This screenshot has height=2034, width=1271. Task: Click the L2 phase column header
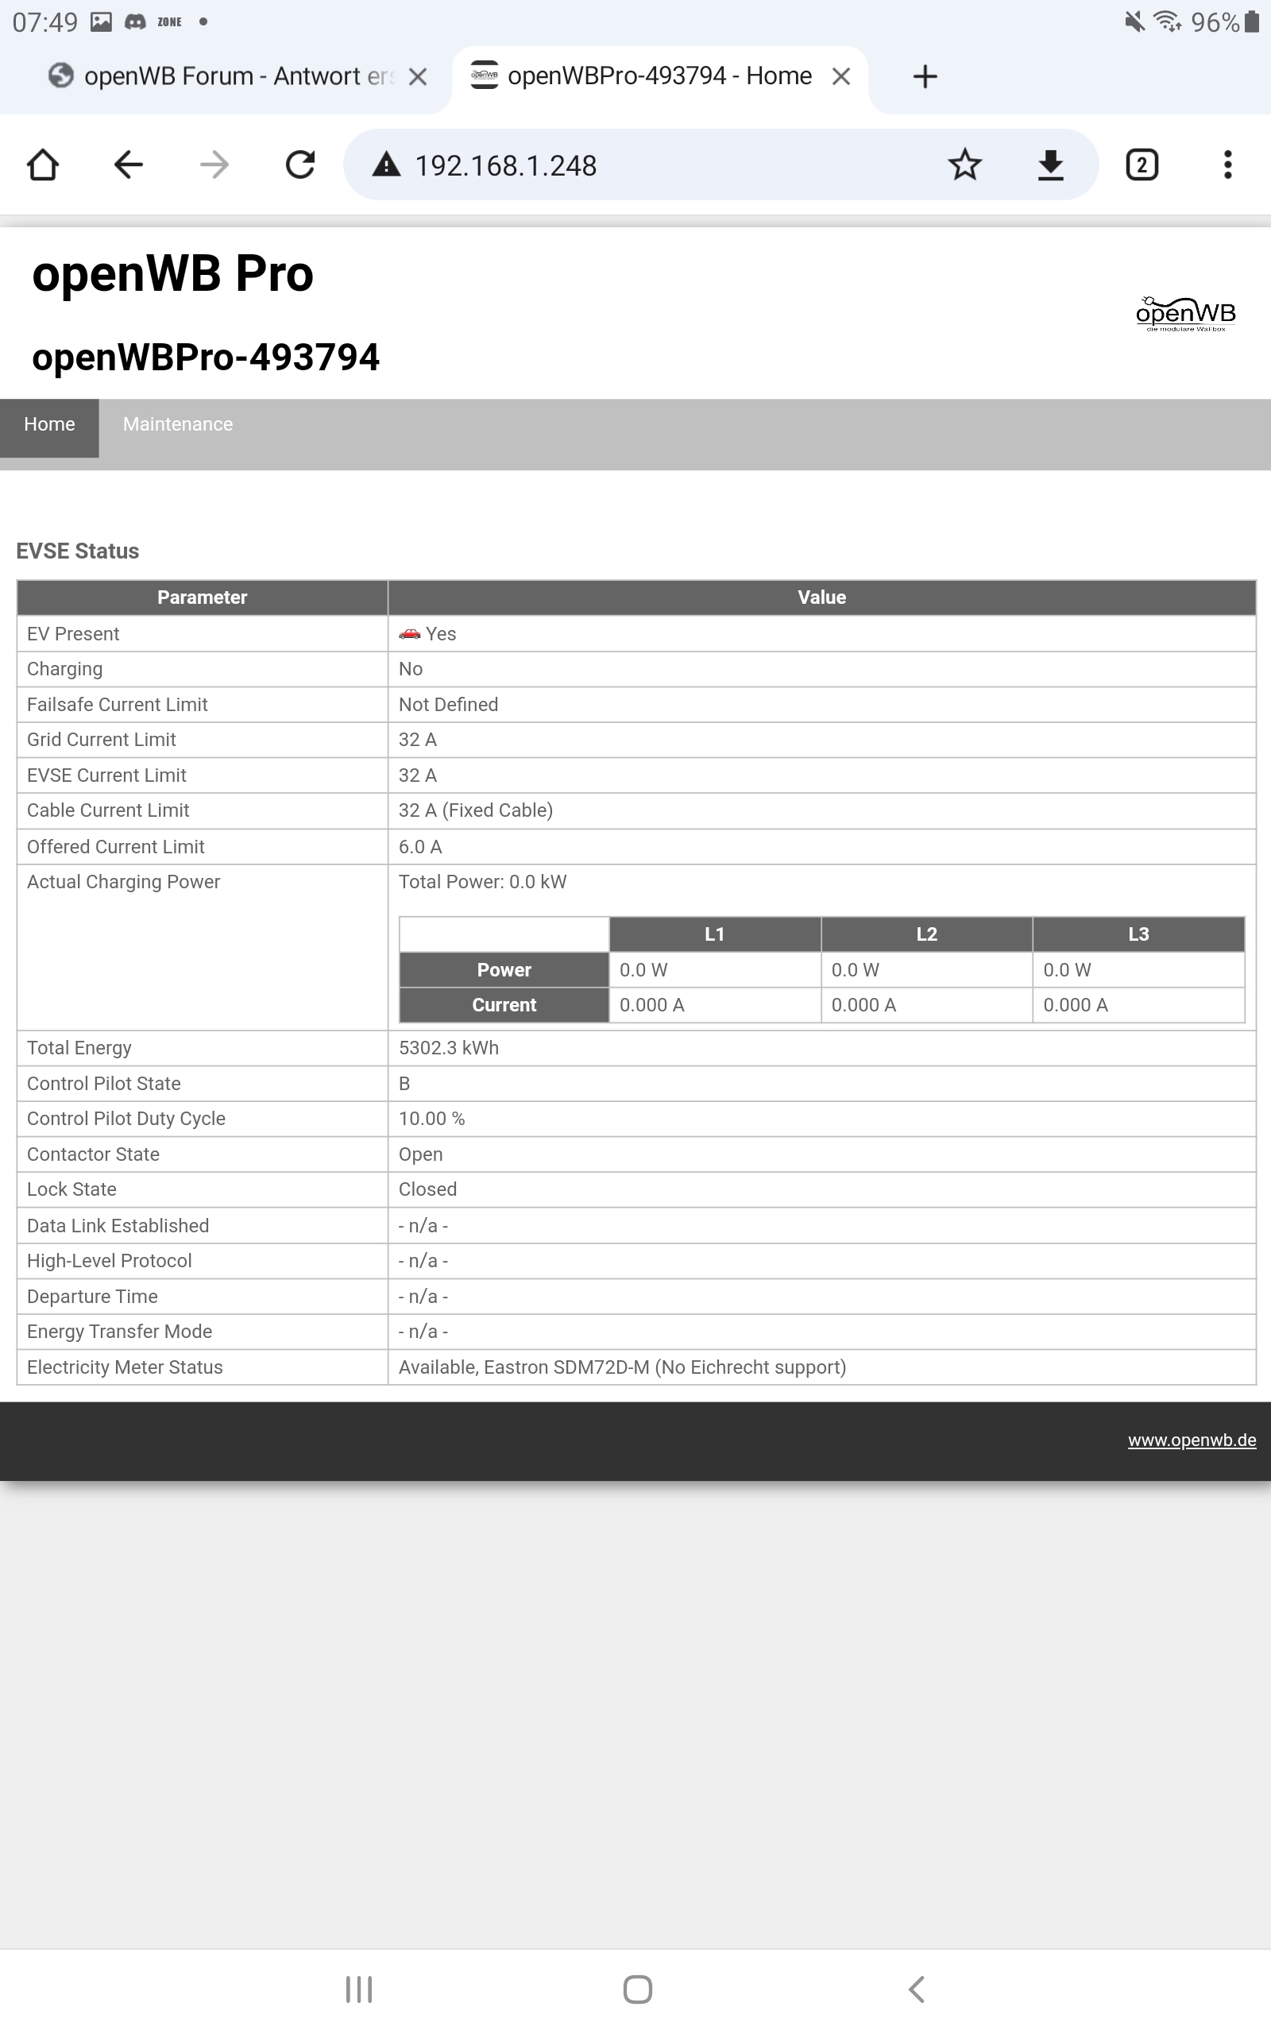[x=926, y=934]
